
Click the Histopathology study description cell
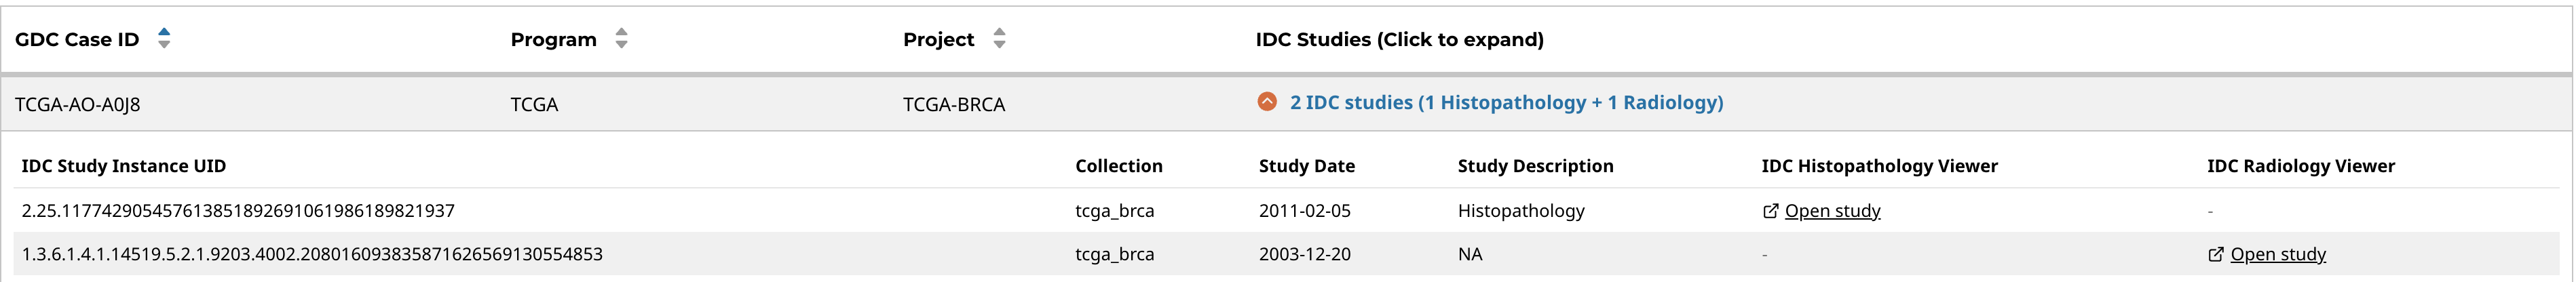tap(1520, 211)
